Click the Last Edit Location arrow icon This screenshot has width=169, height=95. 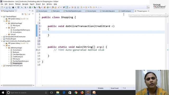[x=91, y=7]
